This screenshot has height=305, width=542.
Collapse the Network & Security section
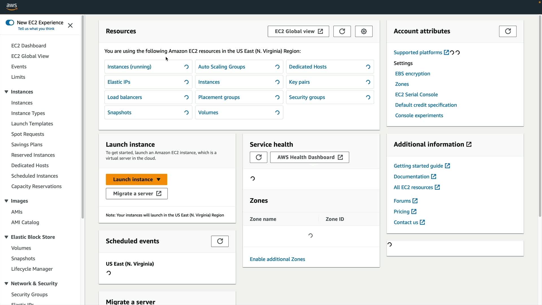(6, 283)
